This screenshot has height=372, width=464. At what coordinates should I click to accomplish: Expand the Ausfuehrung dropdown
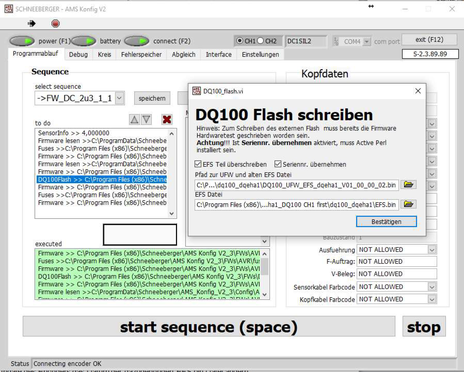click(432, 250)
